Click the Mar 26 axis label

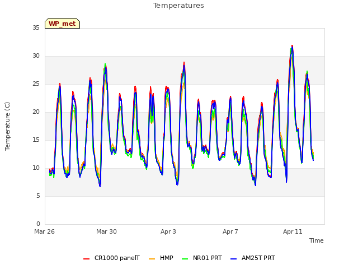pyautogui.click(x=45, y=231)
